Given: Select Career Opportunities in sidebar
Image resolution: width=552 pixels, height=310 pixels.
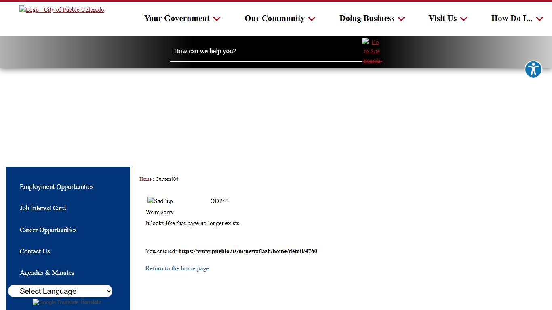Looking at the screenshot, I should coord(48,230).
